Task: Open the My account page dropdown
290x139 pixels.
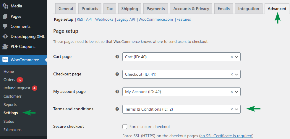Action: click(182, 92)
